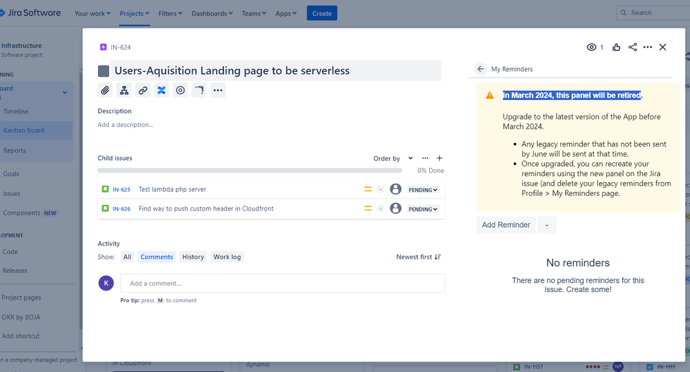
Task: Select the Comments activity tab
Action: [x=157, y=257]
